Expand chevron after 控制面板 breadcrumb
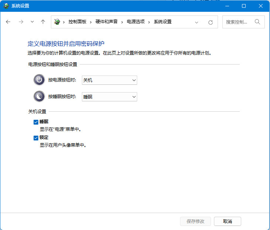This screenshot has width=270, height=230. click(91, 22)
